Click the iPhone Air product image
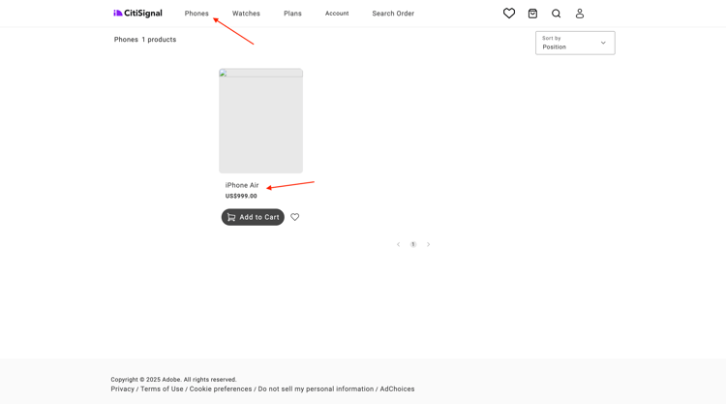Viewport: 726px width, 404px height. tap(260, 121)
